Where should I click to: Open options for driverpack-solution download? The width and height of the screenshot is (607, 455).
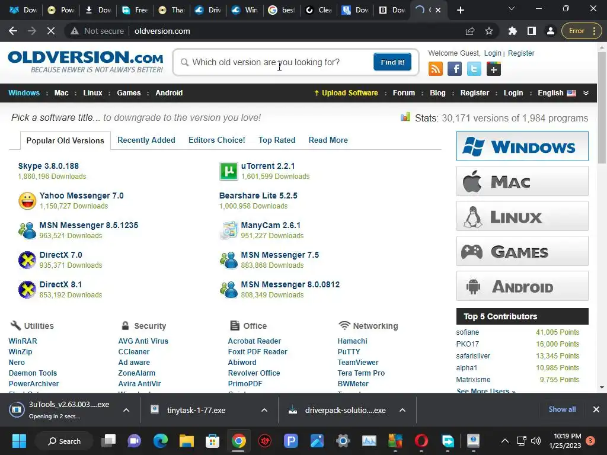[x=402, y=410]
